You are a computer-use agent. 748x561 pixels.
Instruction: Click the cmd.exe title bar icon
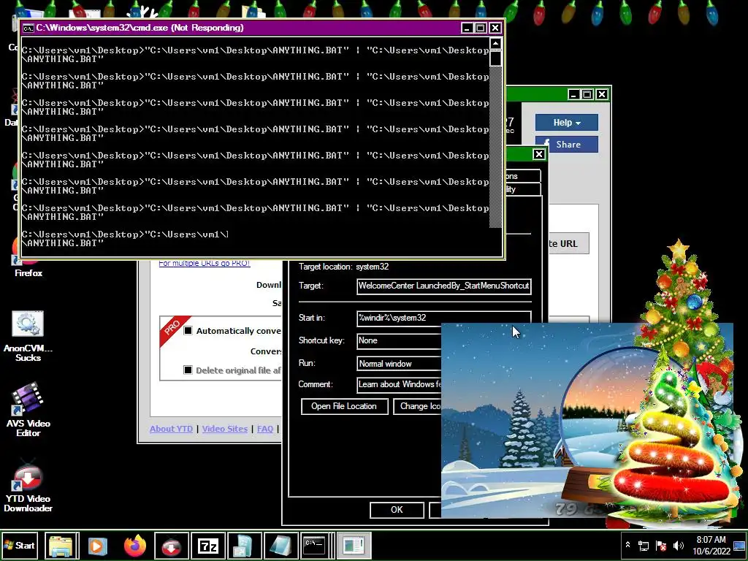tap(28, 28)
